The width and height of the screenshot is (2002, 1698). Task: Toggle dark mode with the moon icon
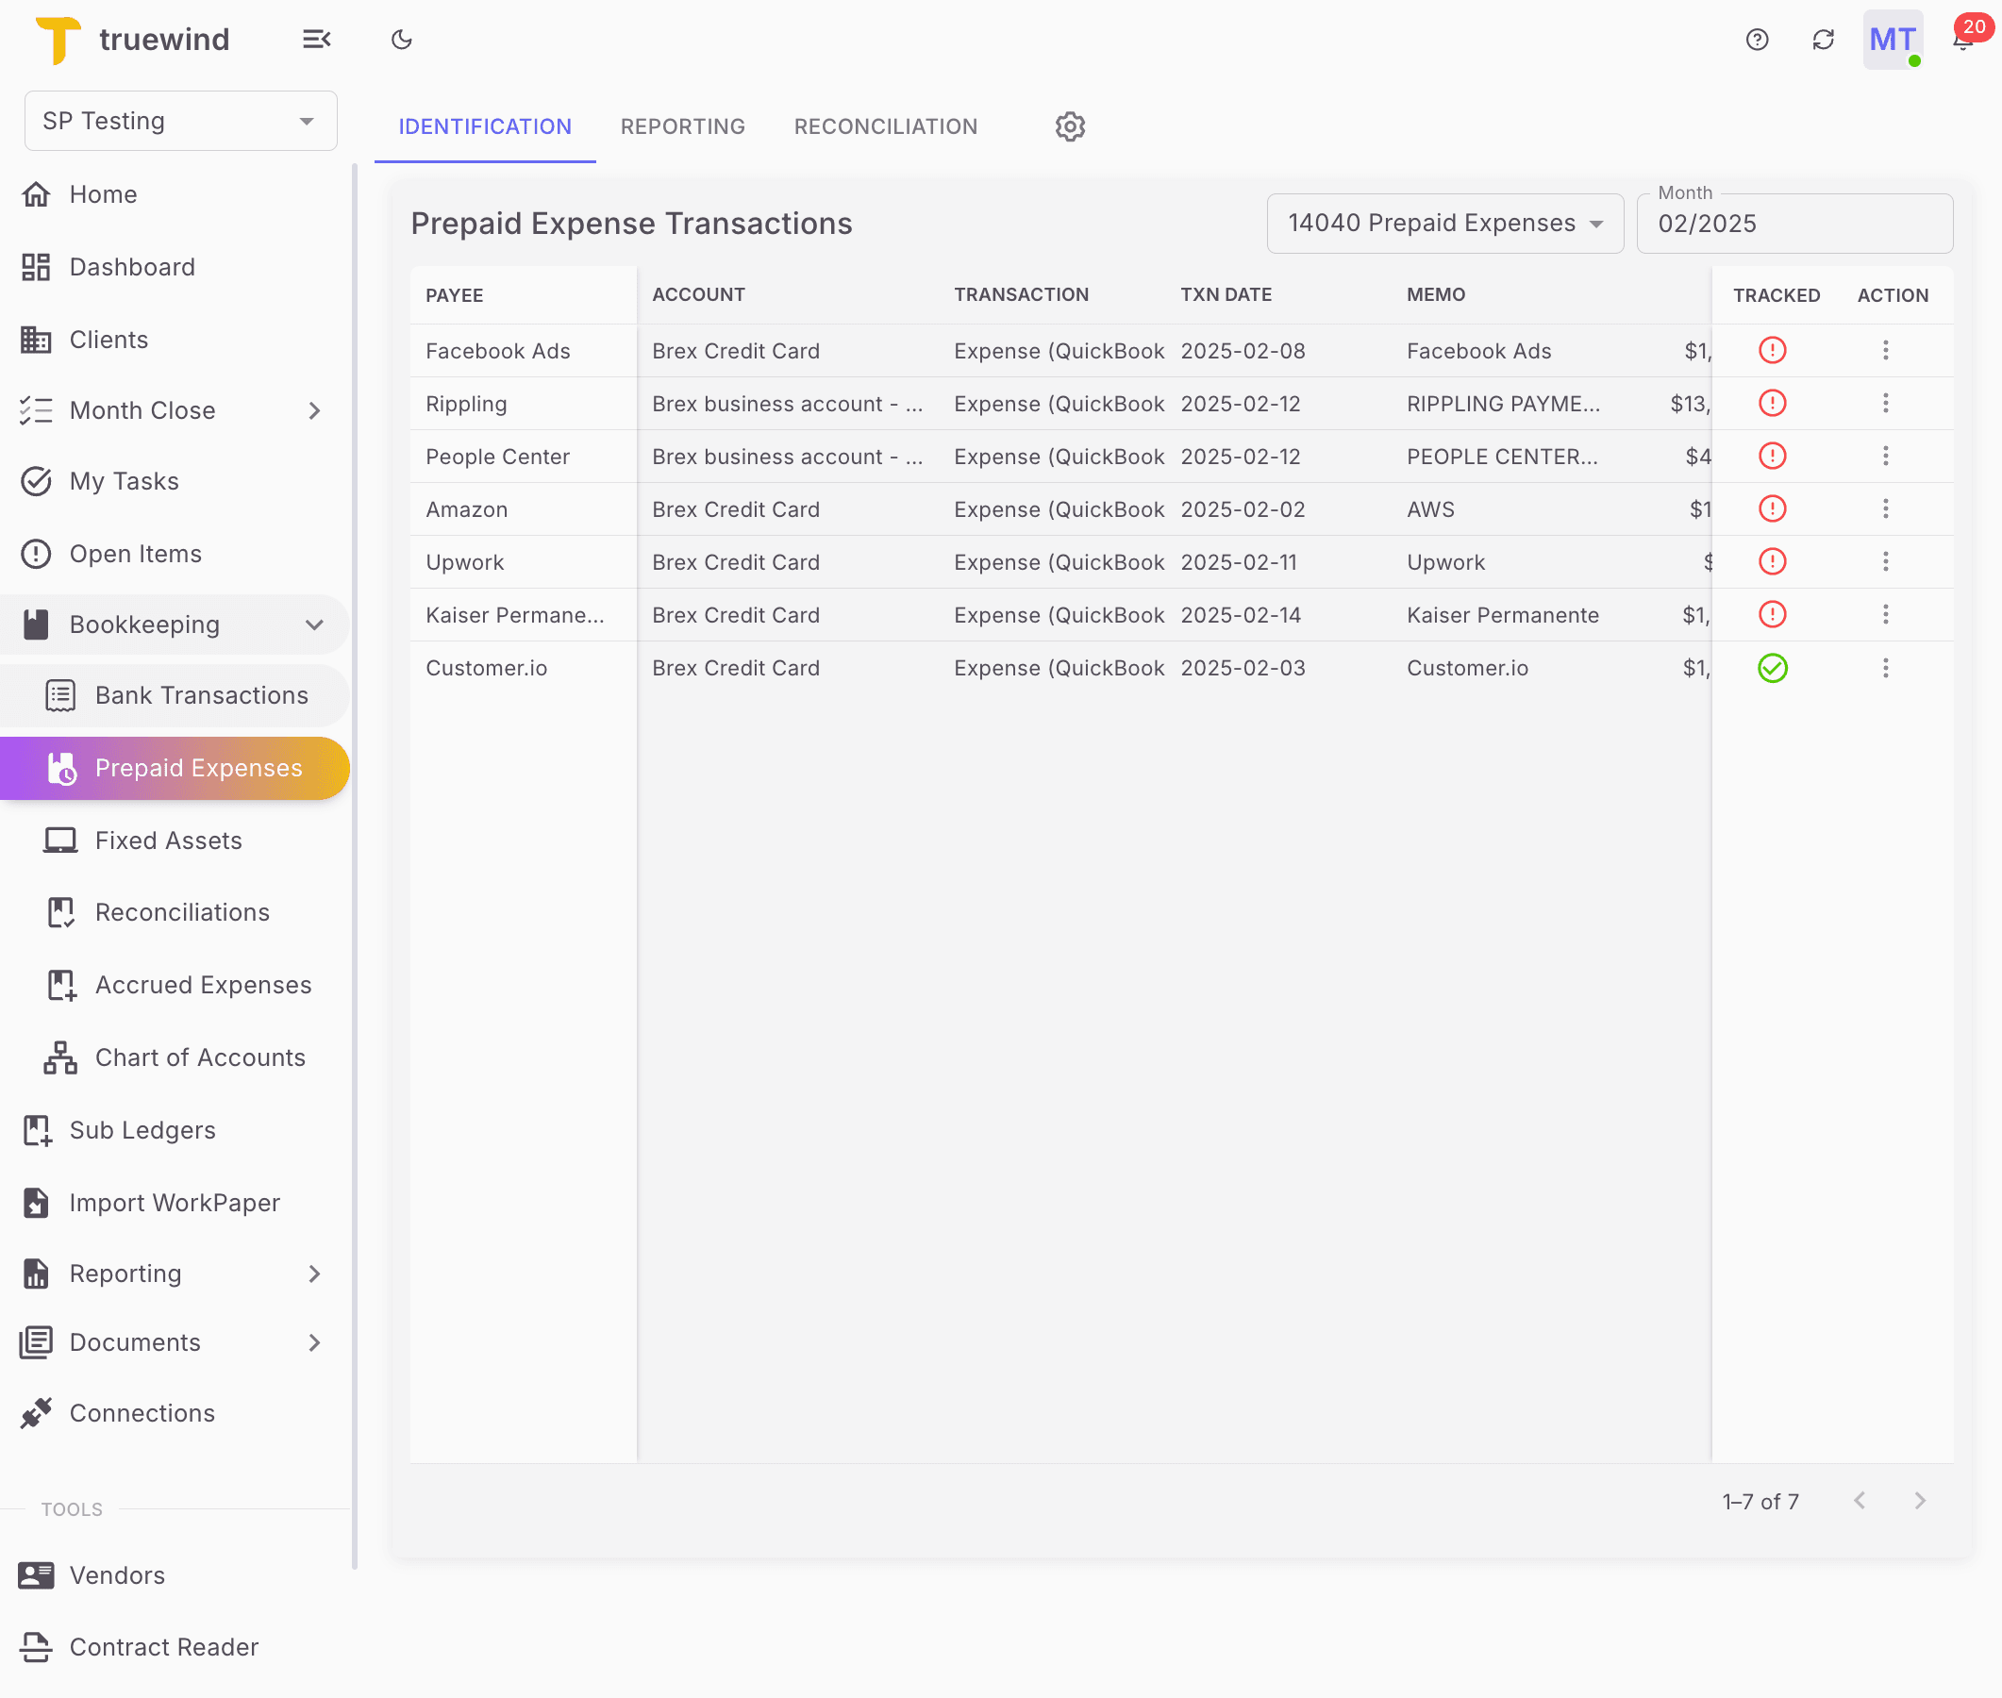tap(401, 40)
